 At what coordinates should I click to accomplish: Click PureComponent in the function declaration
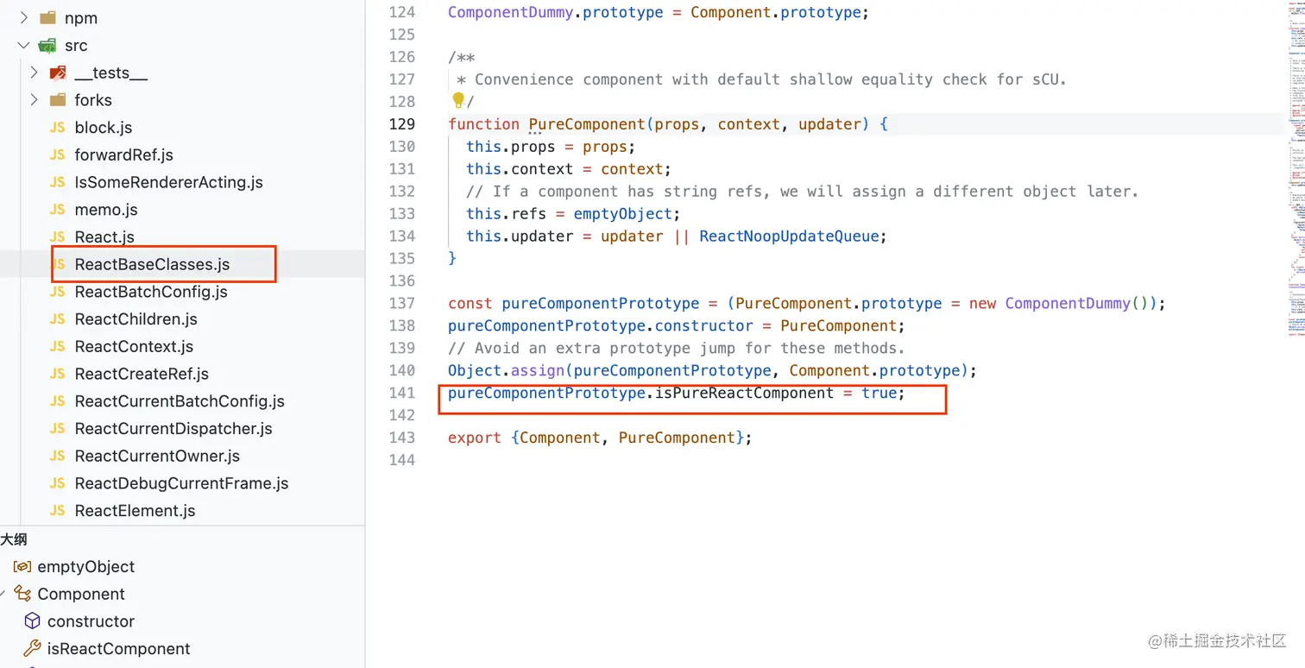(x=587, y=124)
